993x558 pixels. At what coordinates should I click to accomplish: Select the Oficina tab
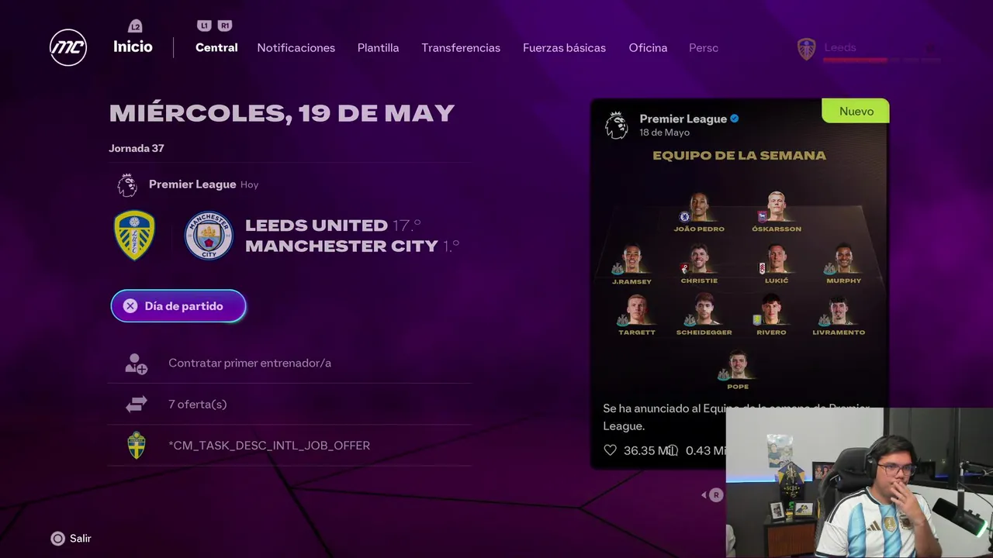click(x=648, y=48)
